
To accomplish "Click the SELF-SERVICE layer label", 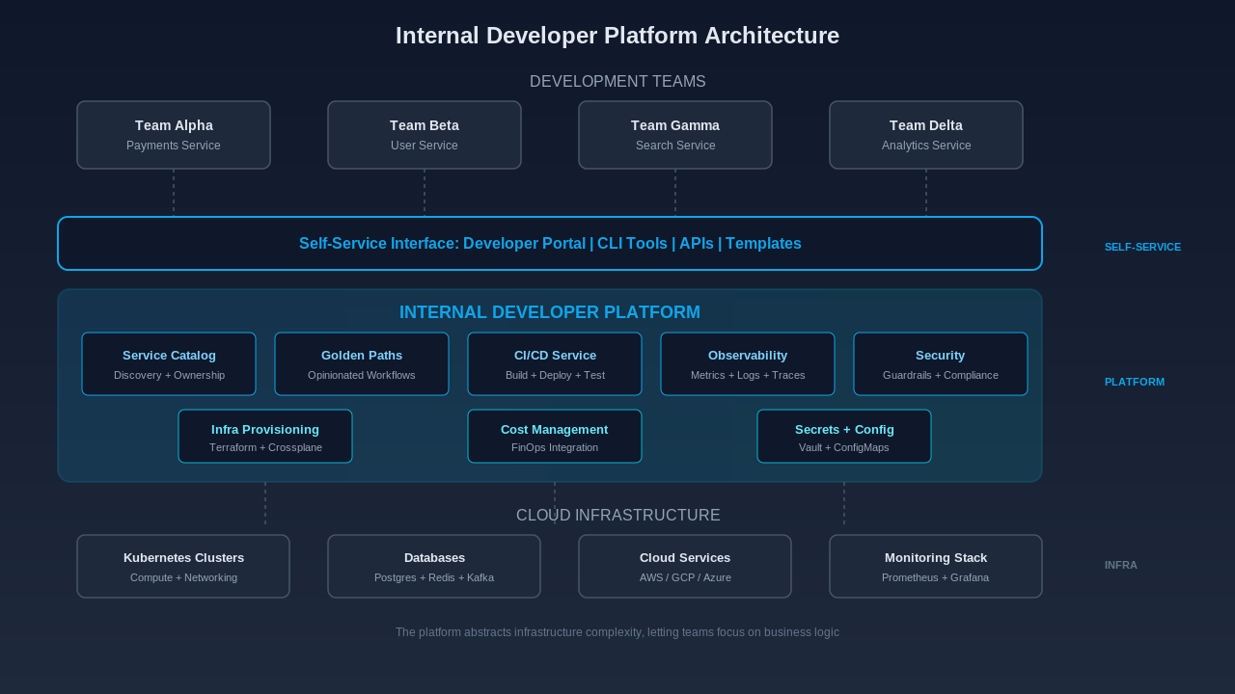I will [1142, 247].
